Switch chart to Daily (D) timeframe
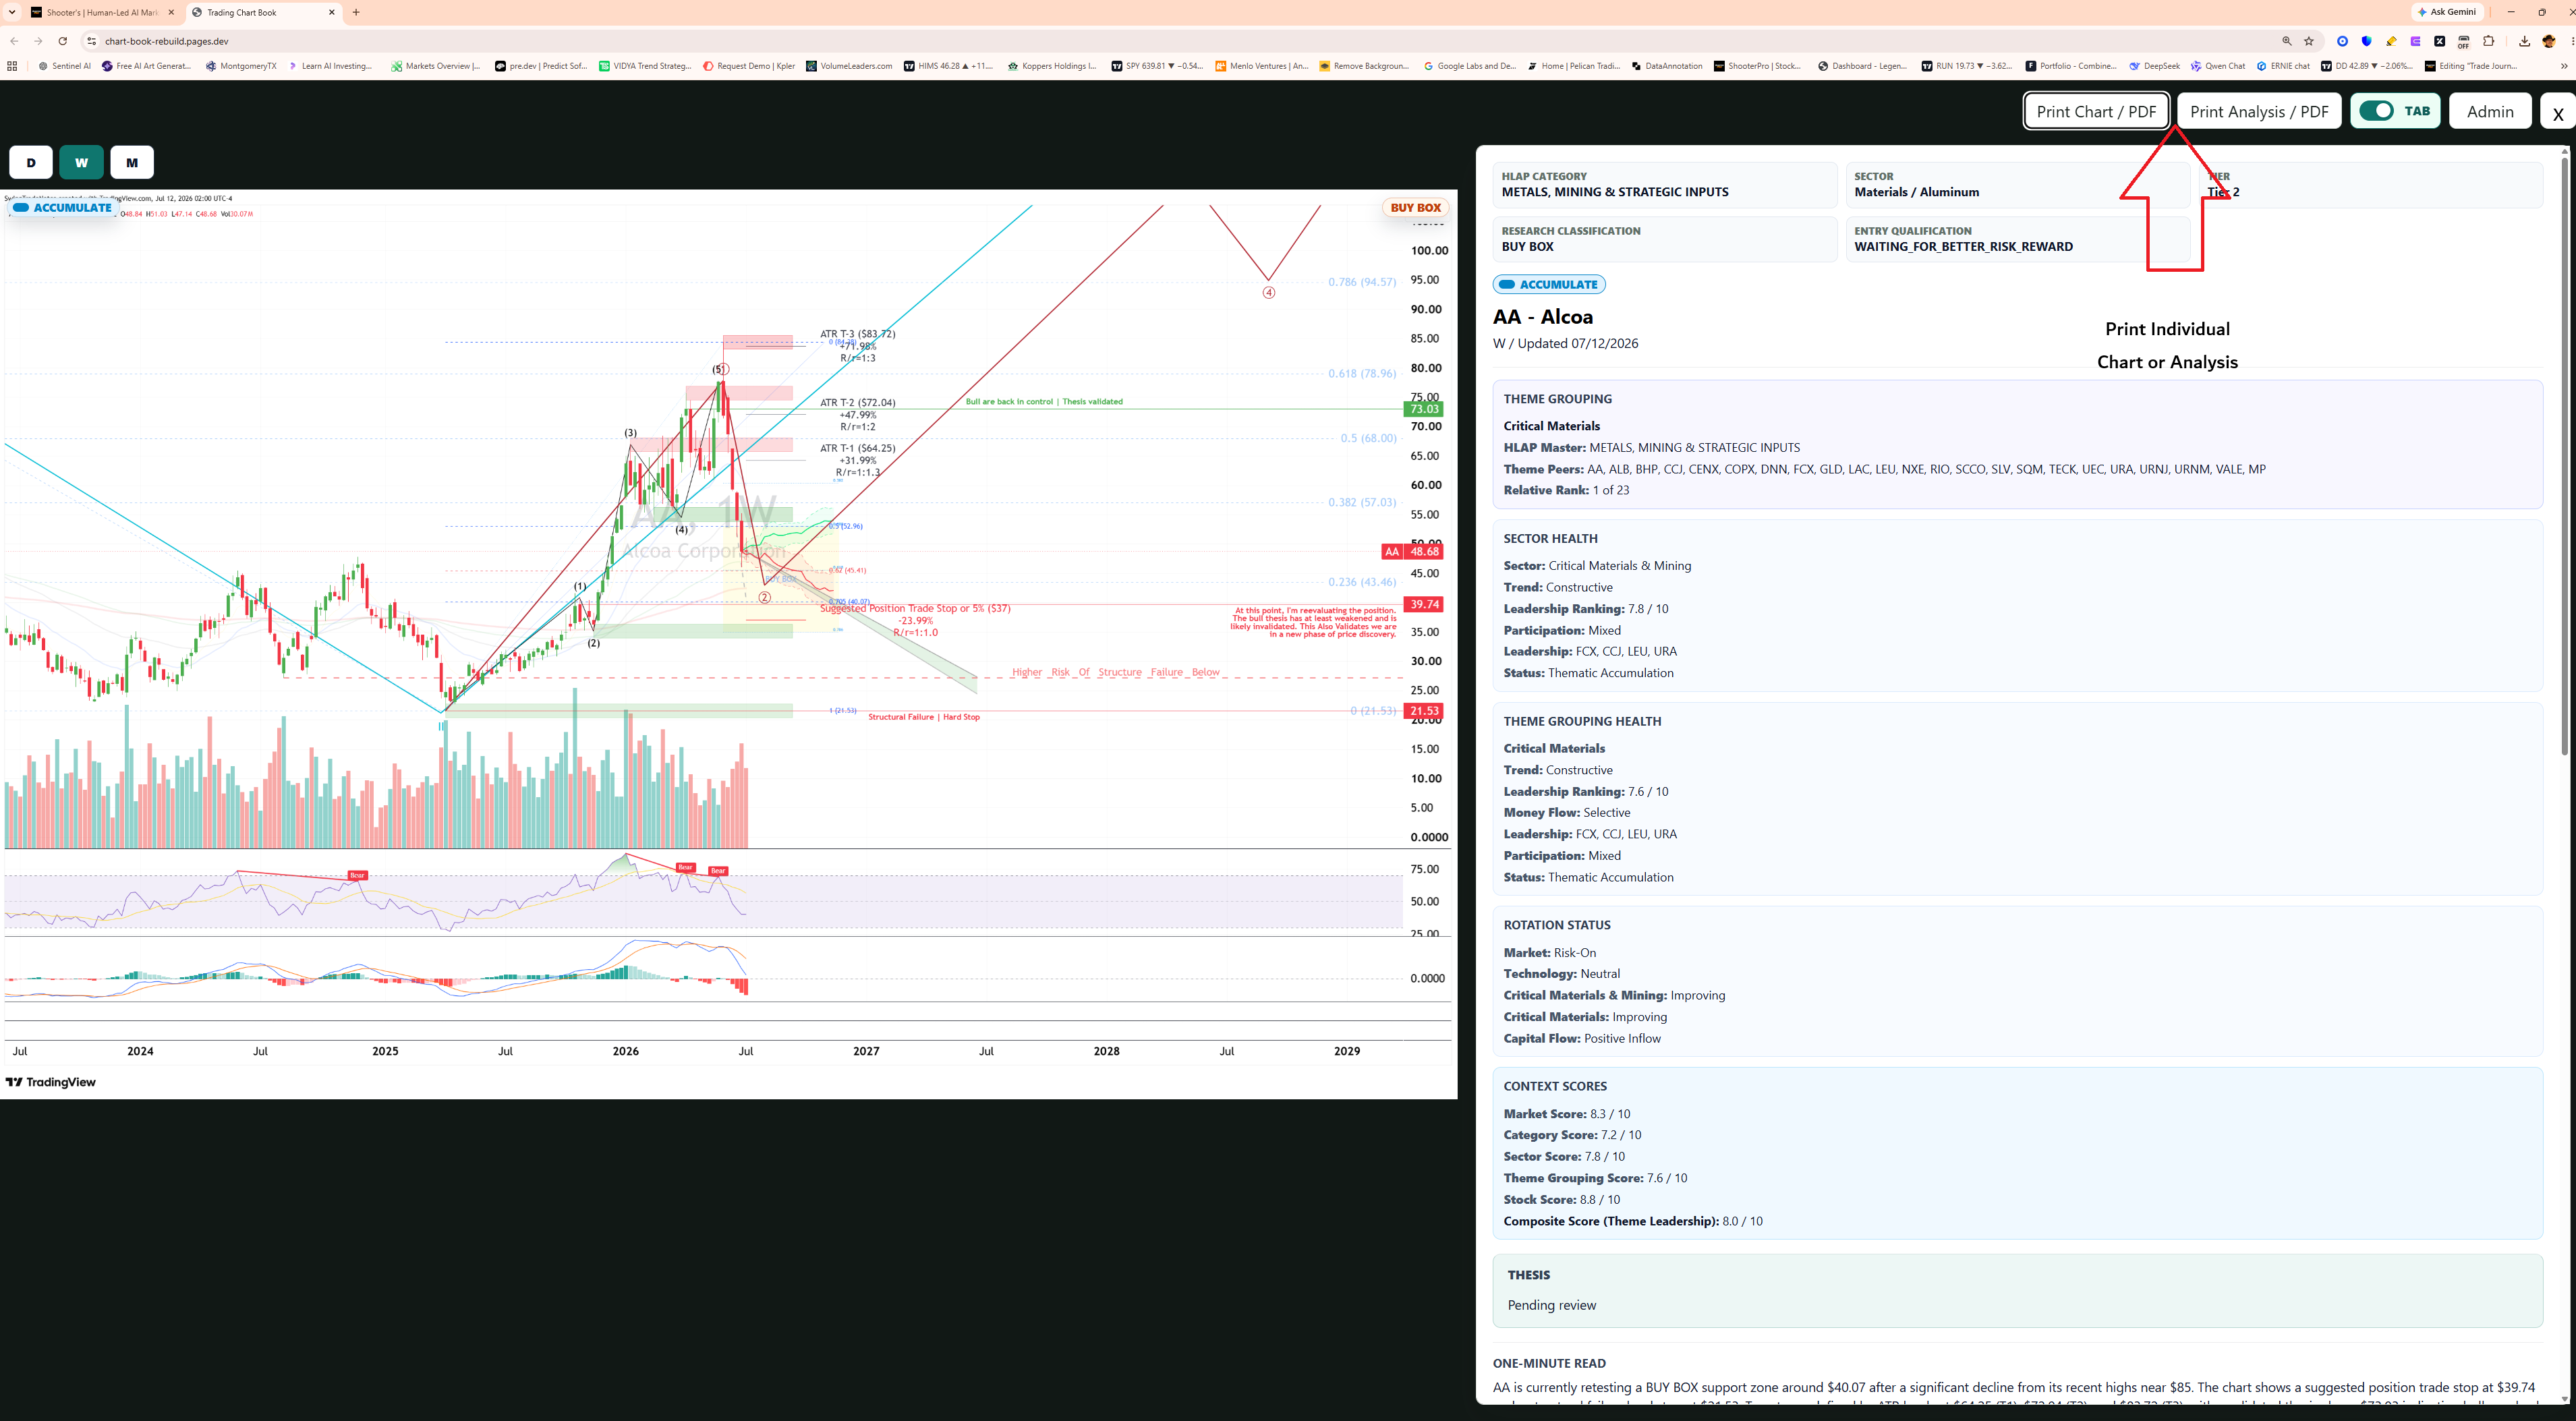Viewport: 2576px width, 1421px height. 31,162
